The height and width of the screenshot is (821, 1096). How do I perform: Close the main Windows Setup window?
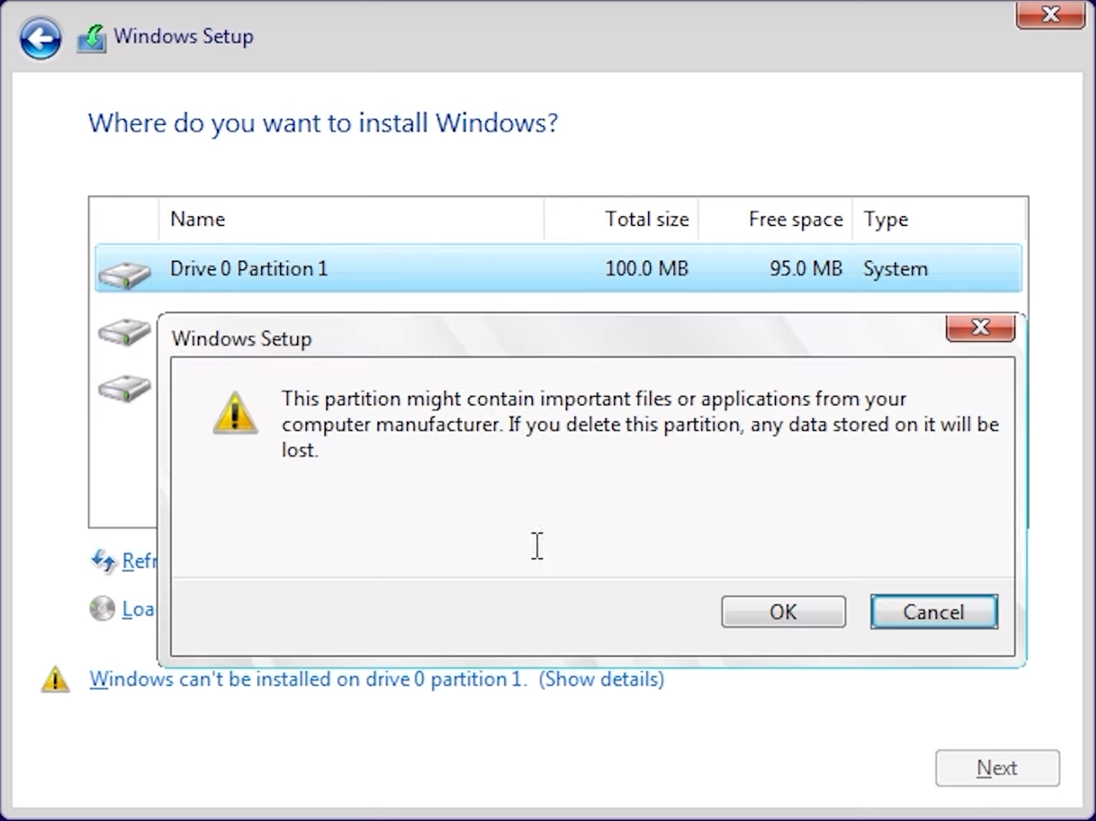point(1050,14)
